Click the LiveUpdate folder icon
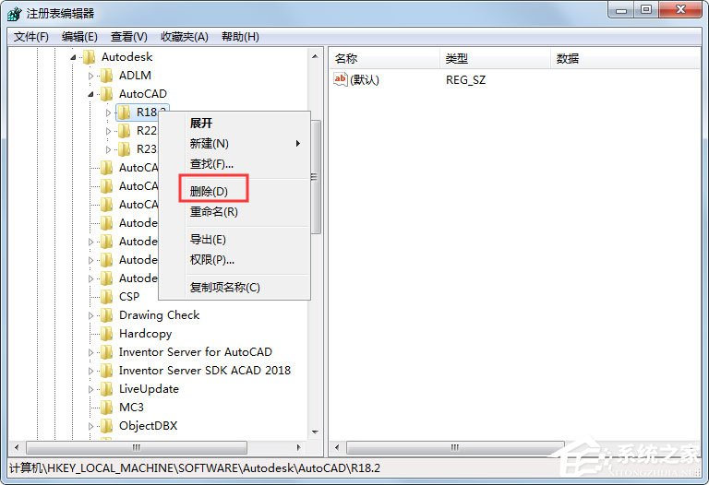The height and width of the screenshot is (485, 709). pos(107,389)
